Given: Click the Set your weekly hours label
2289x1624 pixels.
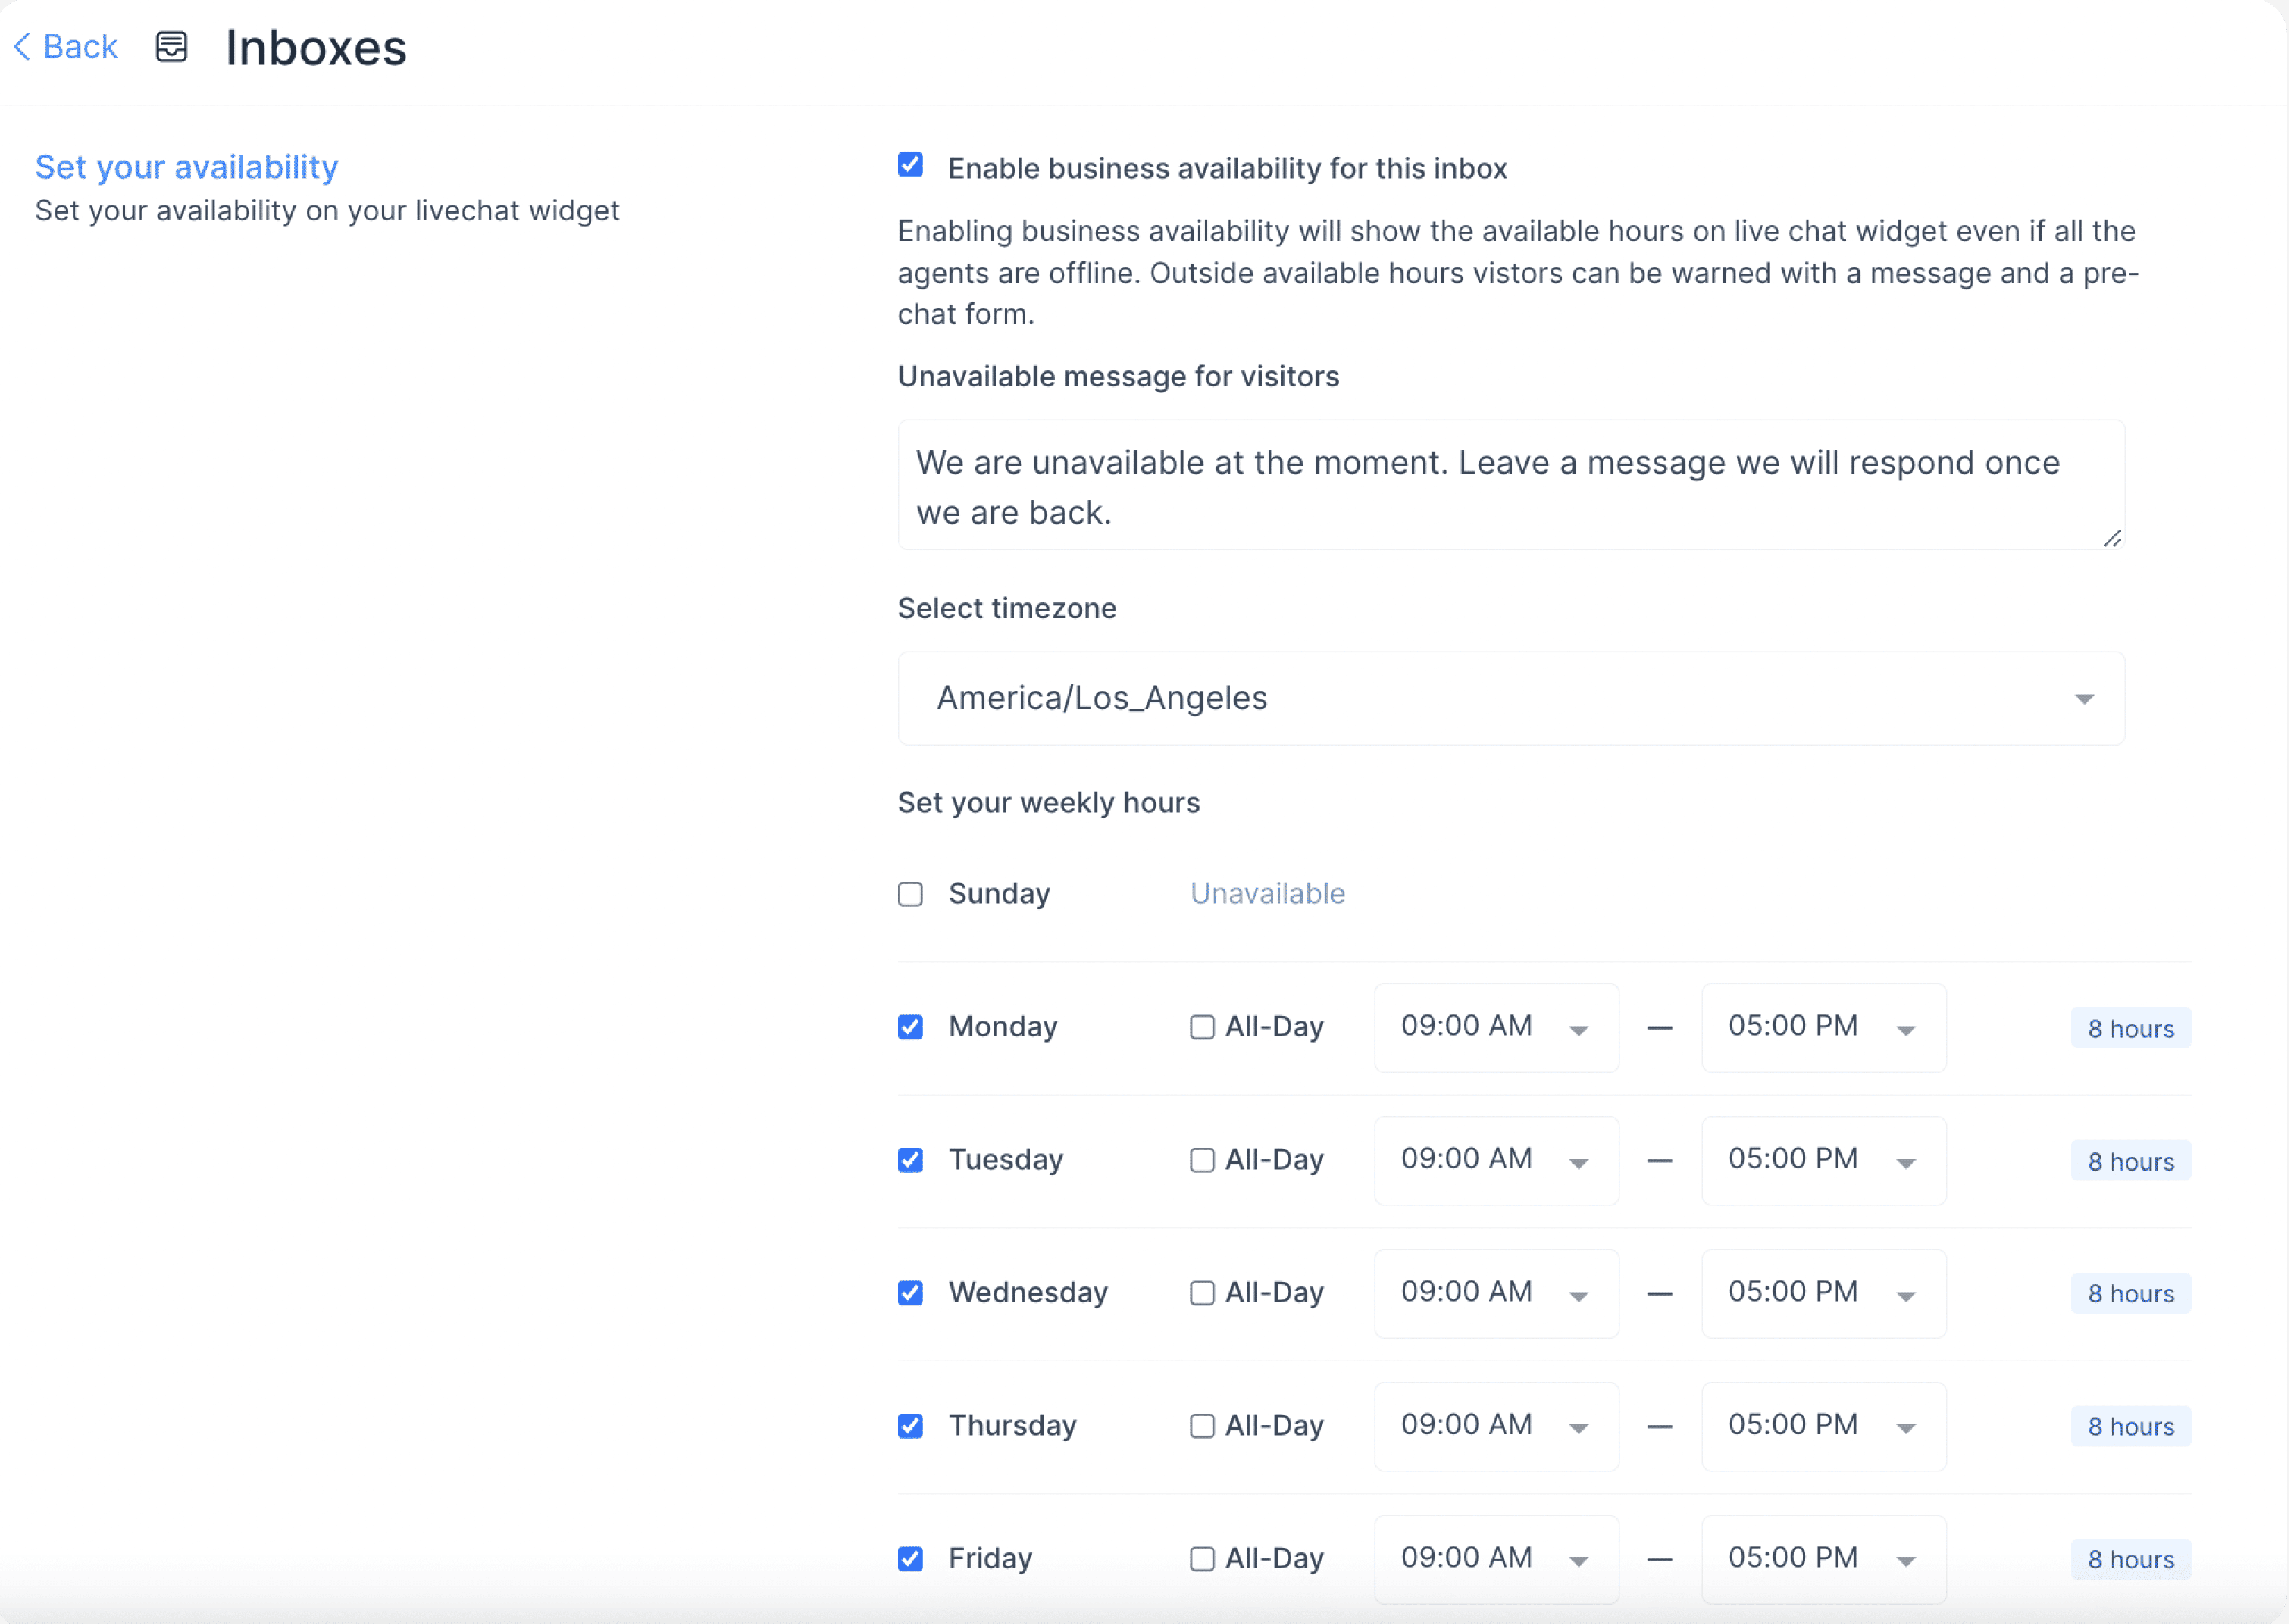Looking at the screenshot, I should [1049, 803].
